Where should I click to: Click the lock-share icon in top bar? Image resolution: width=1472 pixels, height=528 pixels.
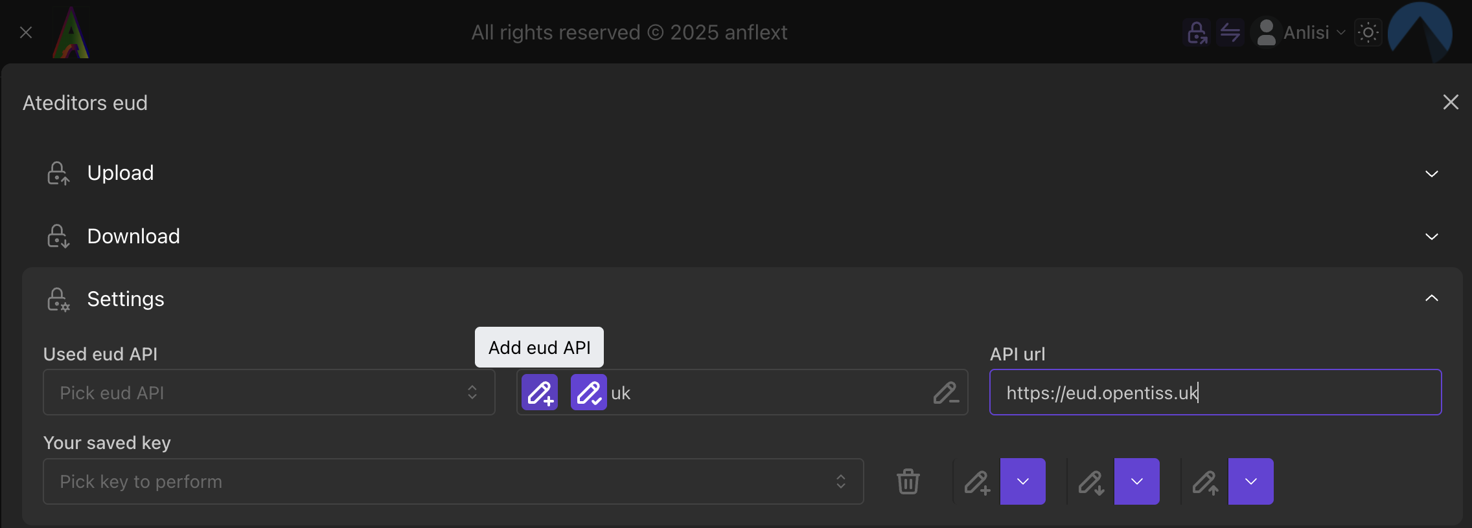1197,32
